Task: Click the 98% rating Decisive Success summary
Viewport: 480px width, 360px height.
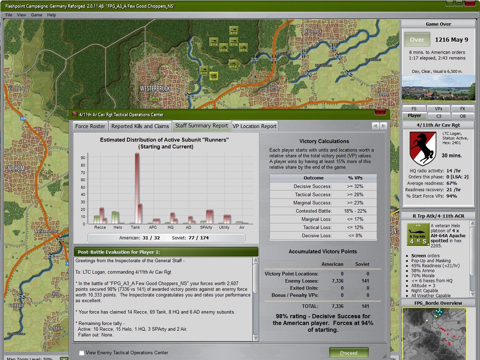Action: (x=323, y=323)
